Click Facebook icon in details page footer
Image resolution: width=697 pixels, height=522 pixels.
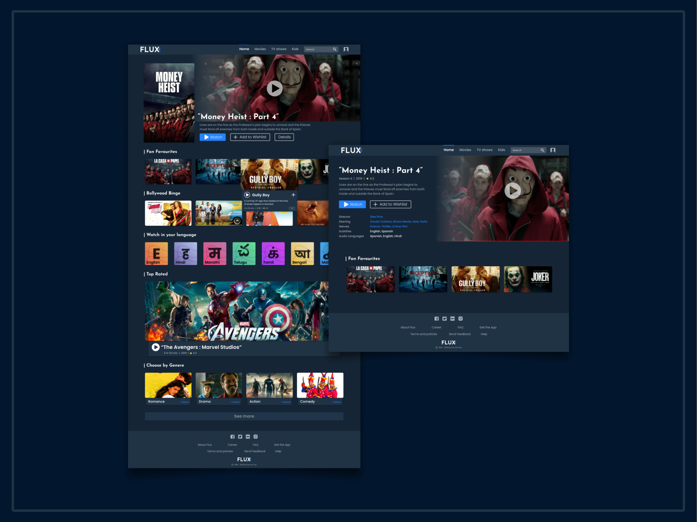coord(437,319)
